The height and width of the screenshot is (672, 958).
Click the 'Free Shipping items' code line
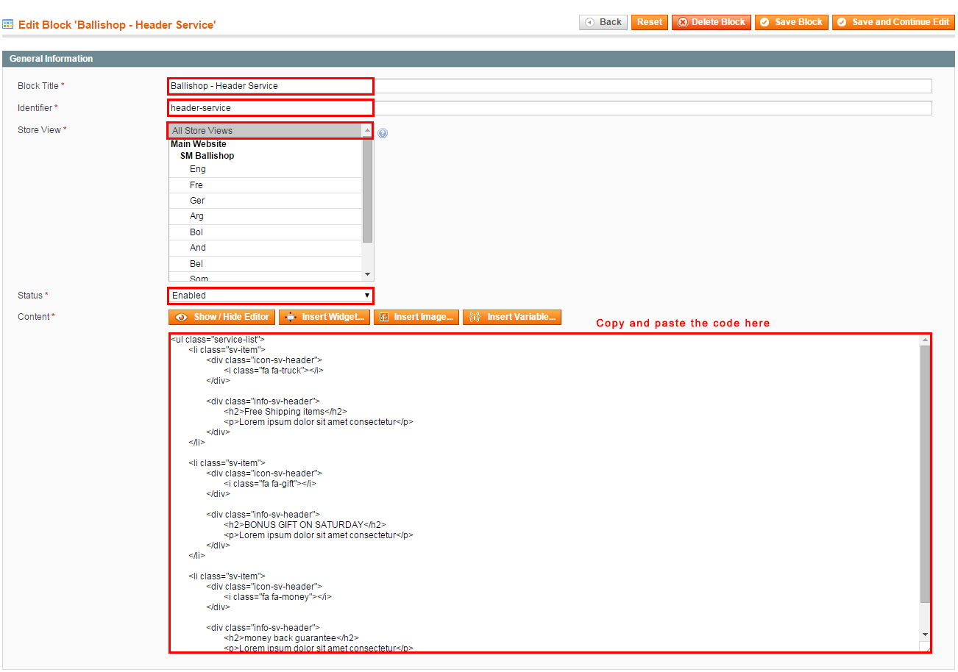285,412
